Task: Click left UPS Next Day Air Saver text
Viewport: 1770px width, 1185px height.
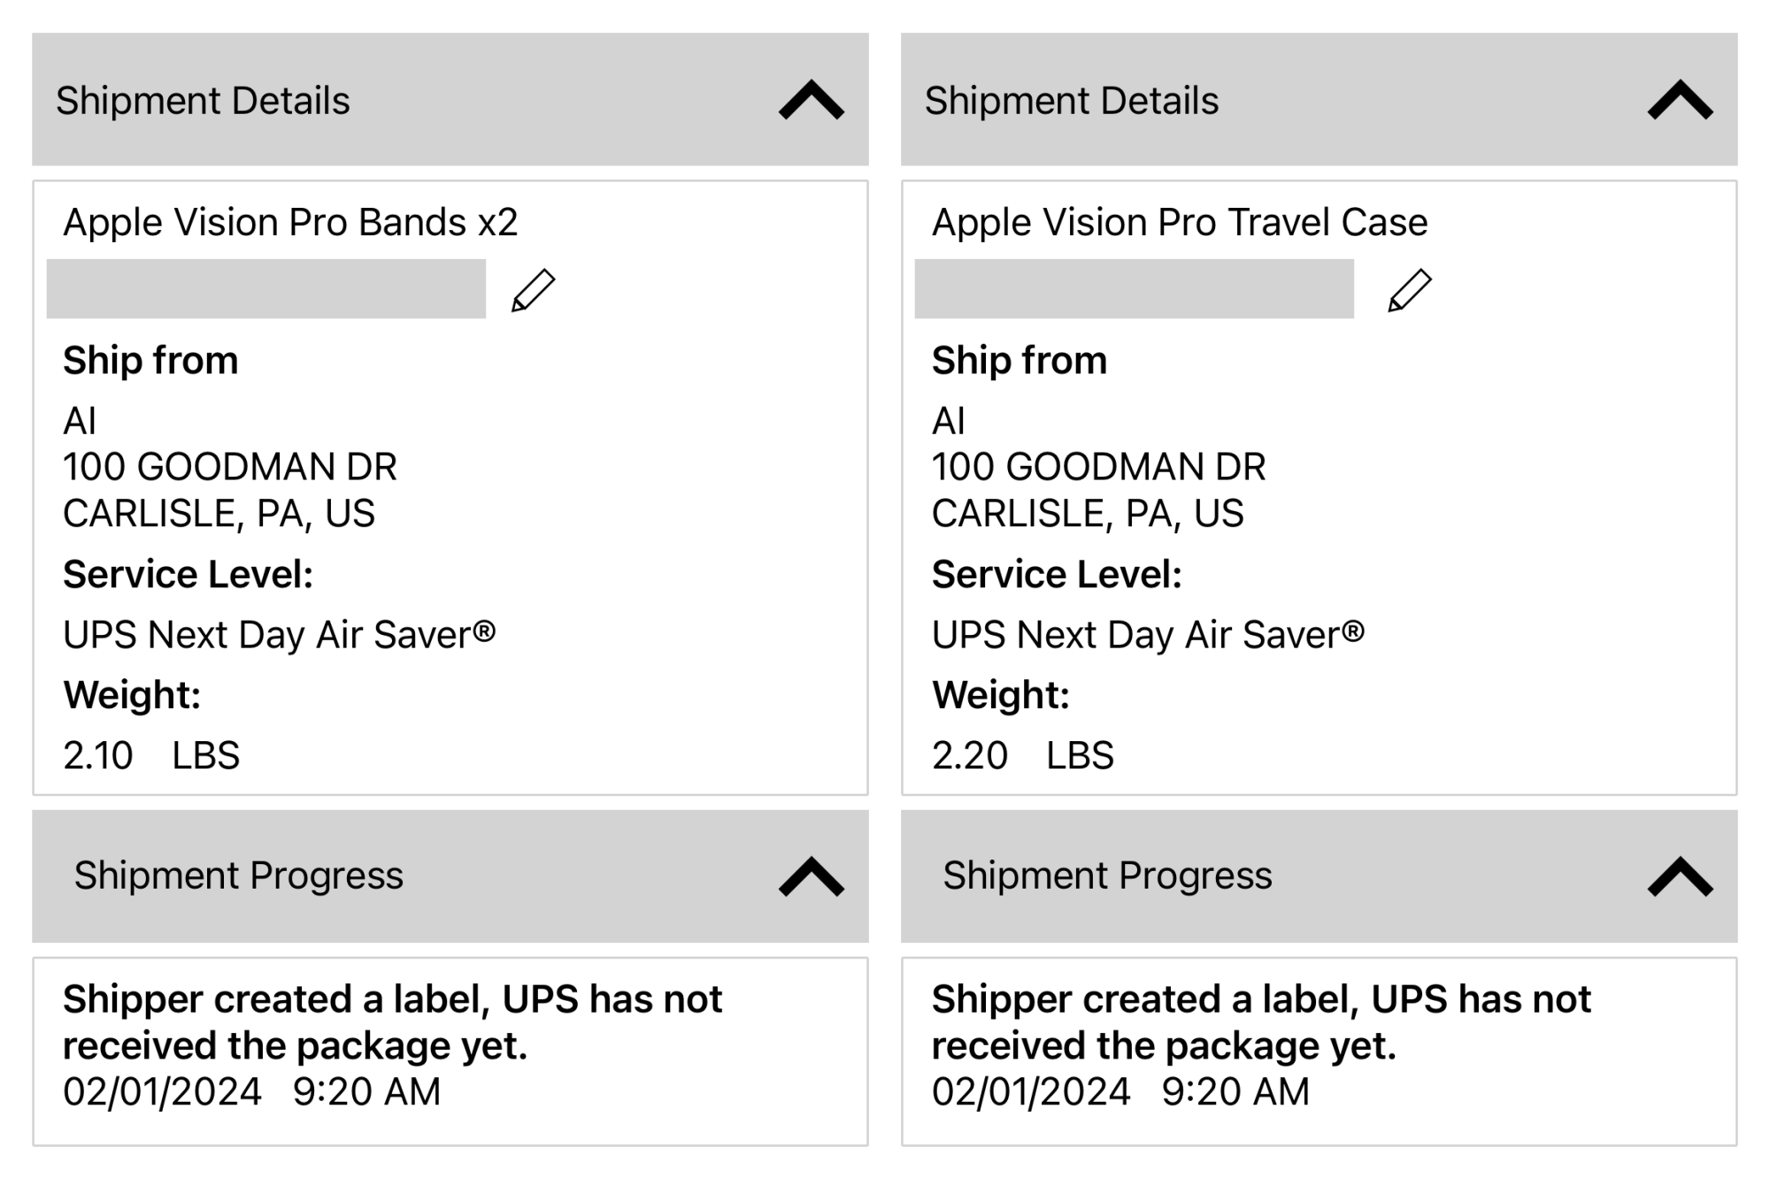Action: click(x=280, y=634)
